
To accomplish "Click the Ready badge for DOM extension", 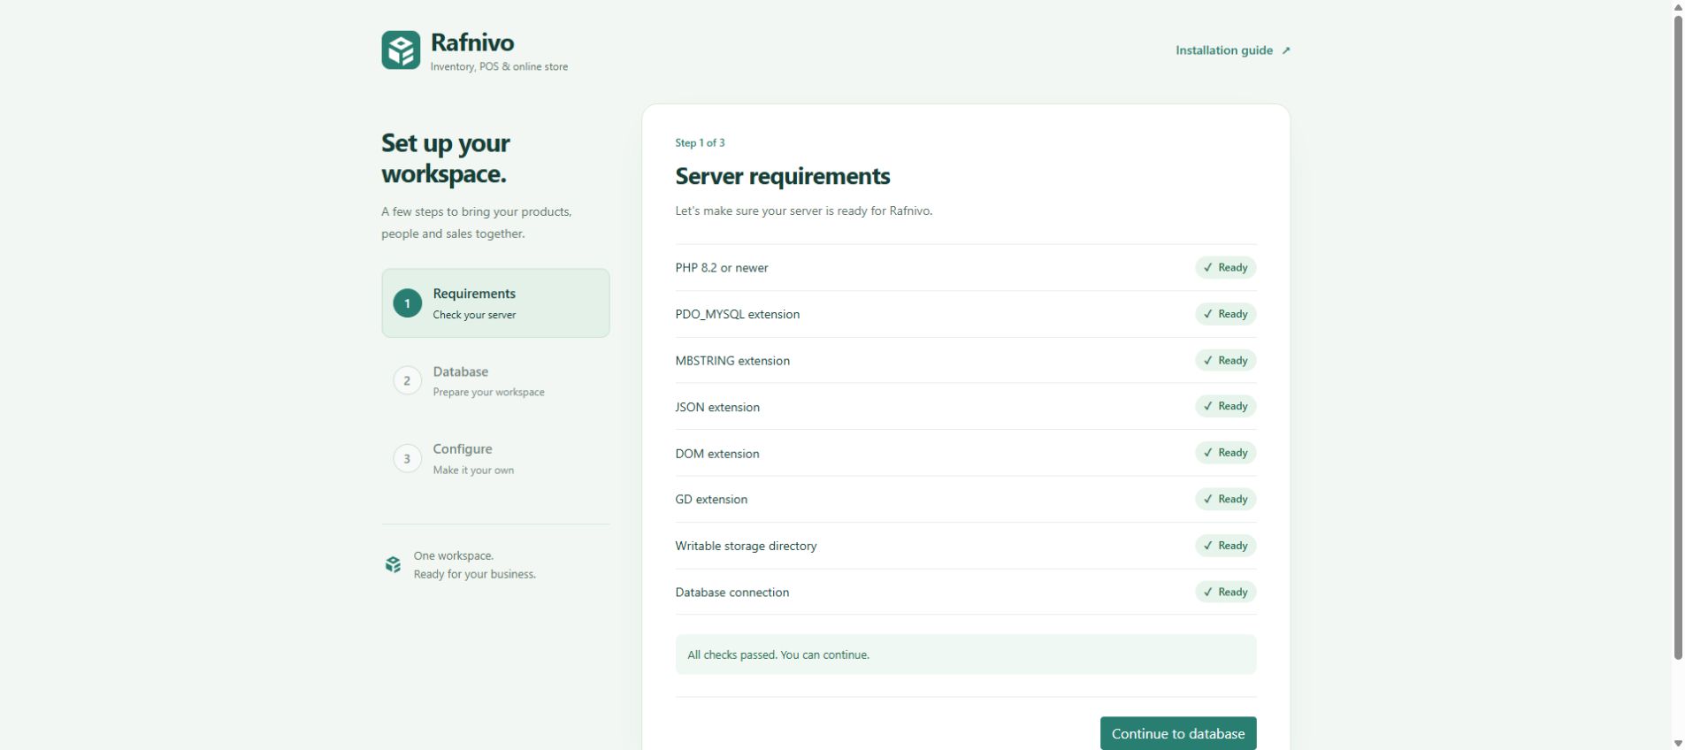I will [1225, 453].
